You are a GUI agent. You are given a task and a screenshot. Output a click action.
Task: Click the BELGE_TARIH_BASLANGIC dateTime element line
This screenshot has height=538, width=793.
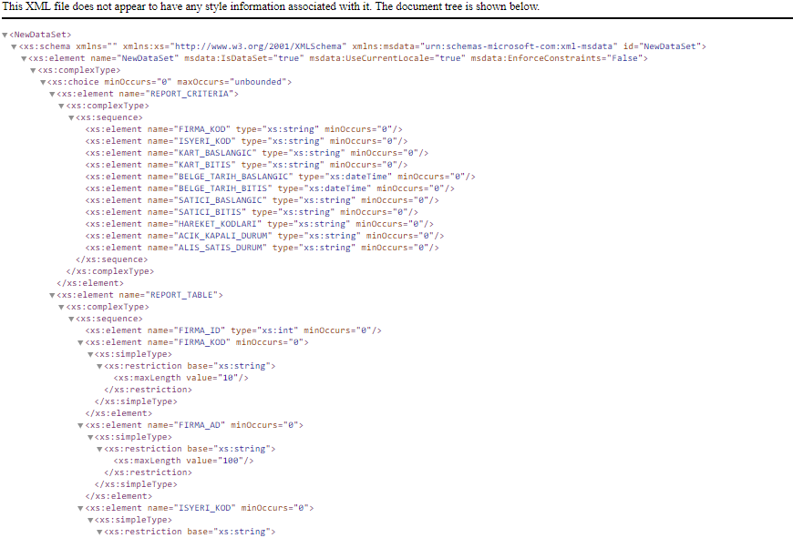(x=280, y=177)
